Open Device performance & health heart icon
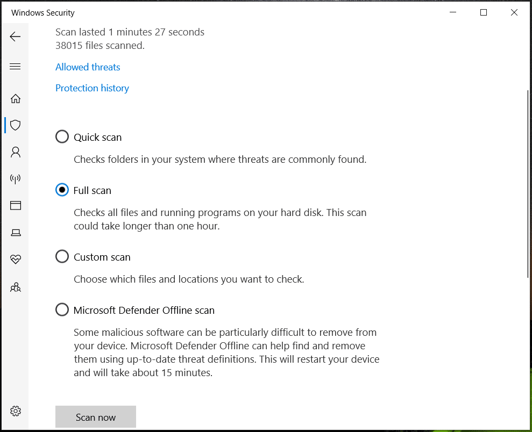532x432 pixels. [x=15, y=259]
